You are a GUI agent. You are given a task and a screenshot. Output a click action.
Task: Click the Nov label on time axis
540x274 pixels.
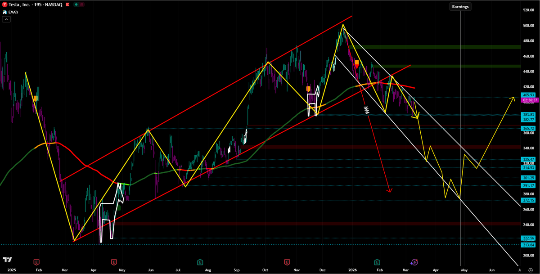[296, 270]
